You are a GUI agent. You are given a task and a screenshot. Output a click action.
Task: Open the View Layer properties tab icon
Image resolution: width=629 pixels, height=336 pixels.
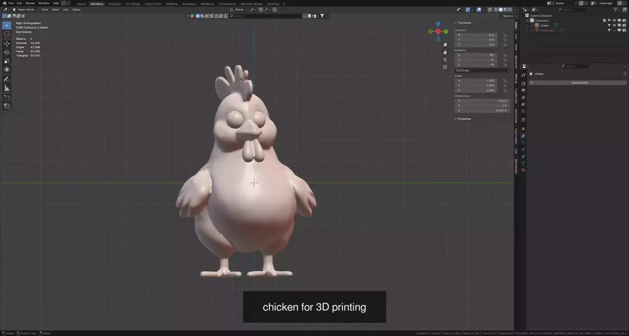(x=523, y=97)
